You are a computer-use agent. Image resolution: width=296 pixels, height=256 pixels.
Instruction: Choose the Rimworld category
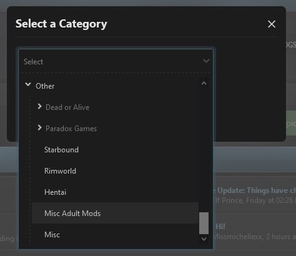pos(116,171)
